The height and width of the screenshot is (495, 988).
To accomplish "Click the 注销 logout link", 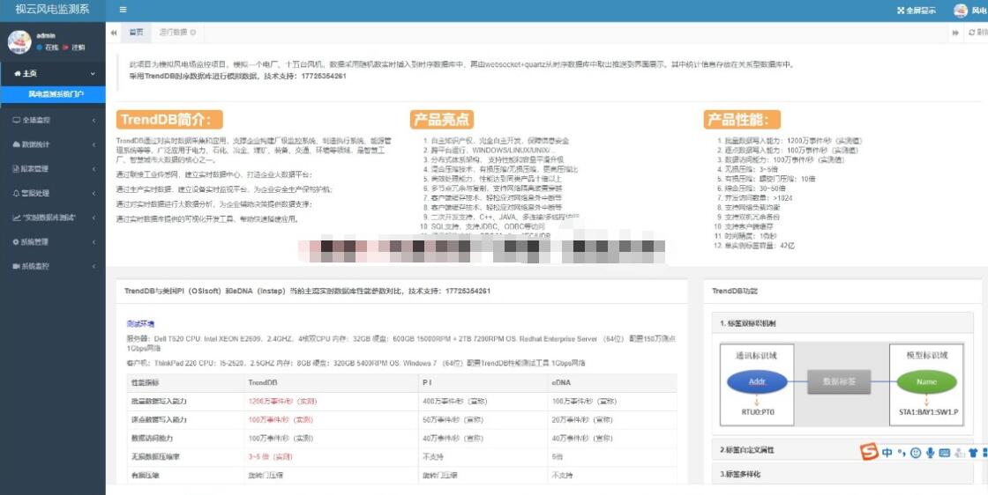I will pos(74,48).
